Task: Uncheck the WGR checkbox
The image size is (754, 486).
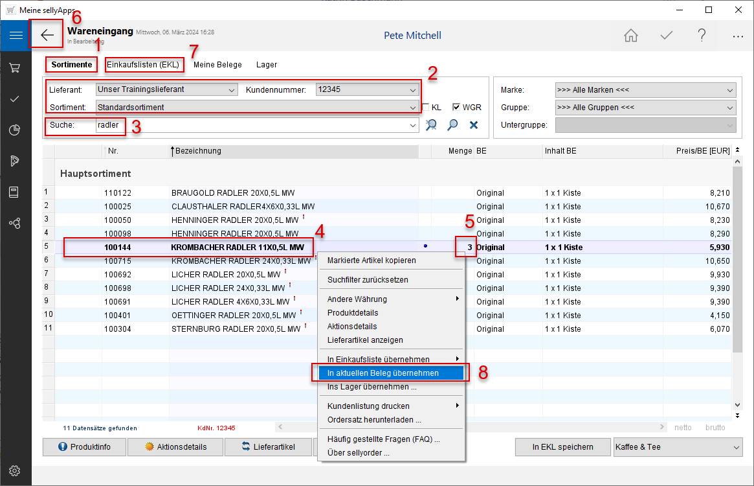Action: [x=456, y=108]
